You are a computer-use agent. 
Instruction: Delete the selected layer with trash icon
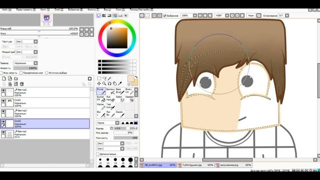pyautogui.click(x=22, y=84)
